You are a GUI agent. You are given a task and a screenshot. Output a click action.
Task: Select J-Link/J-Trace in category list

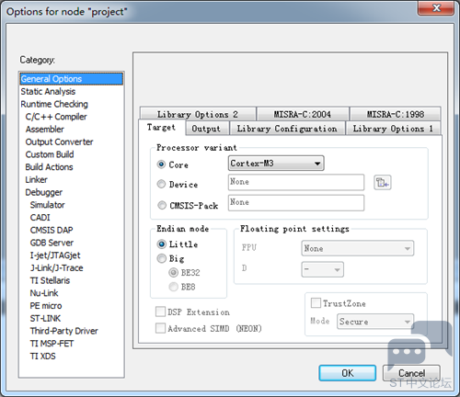[56, 267]
